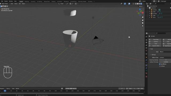This screenshot has width=171, height=96.
Task: Collapse the Collection in outliner
Action: click(x=148, y=8)
